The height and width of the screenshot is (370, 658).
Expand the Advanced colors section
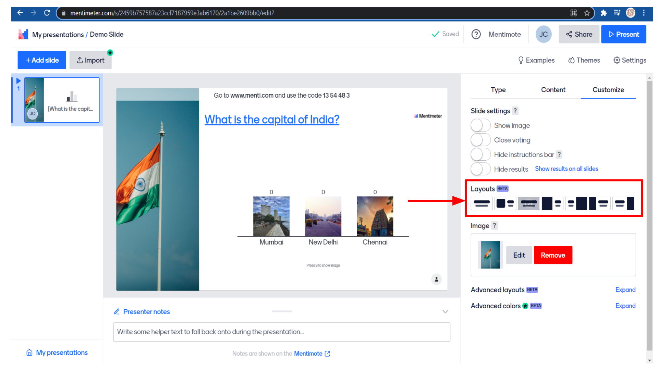pos(625,306)
